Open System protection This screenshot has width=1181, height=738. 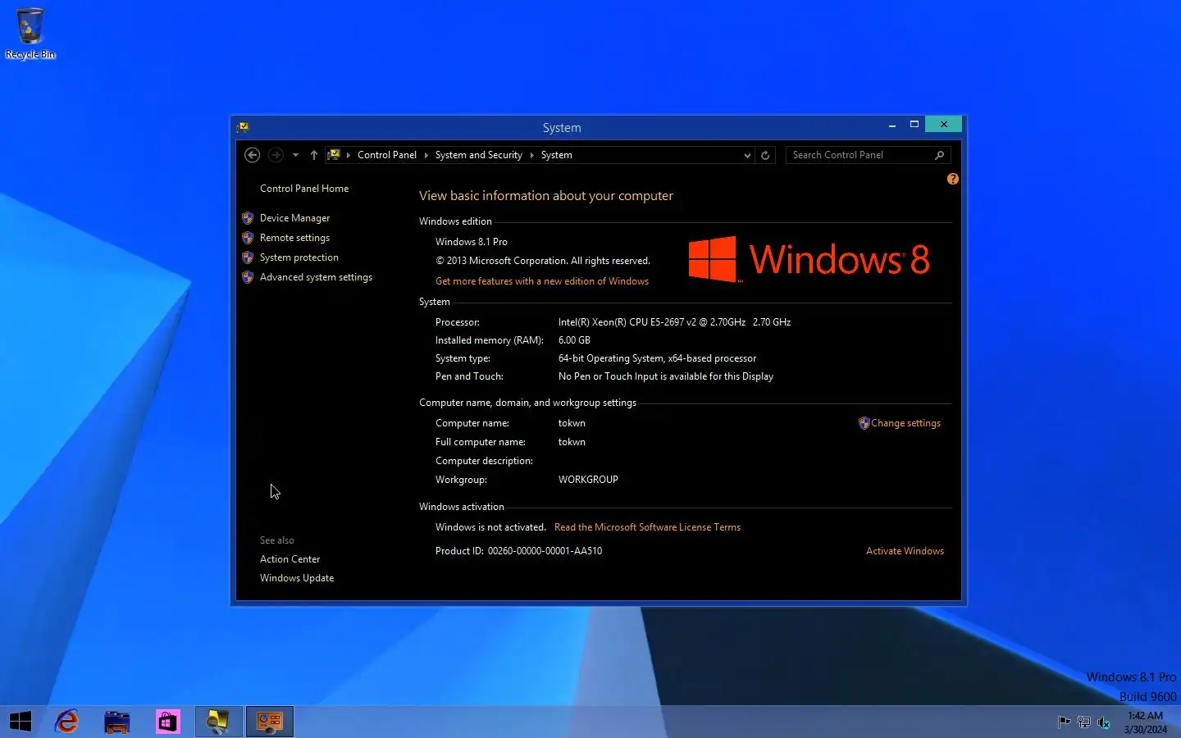click(x=299, y=257)
